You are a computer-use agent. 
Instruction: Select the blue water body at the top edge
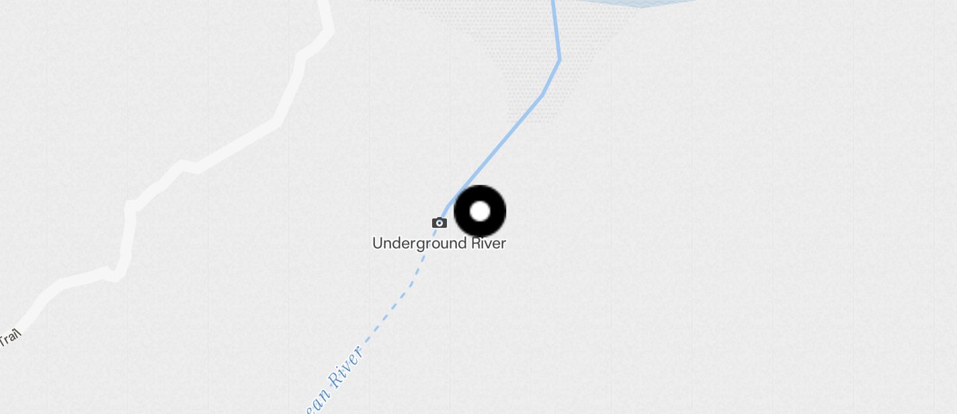638,3
